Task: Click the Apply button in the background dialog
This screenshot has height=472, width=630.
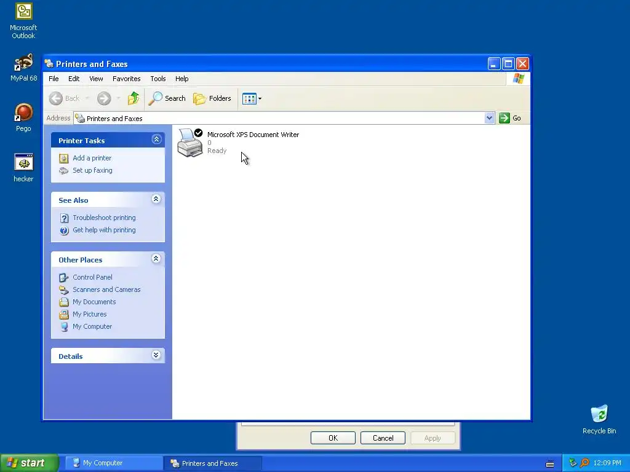Action: 433,438
